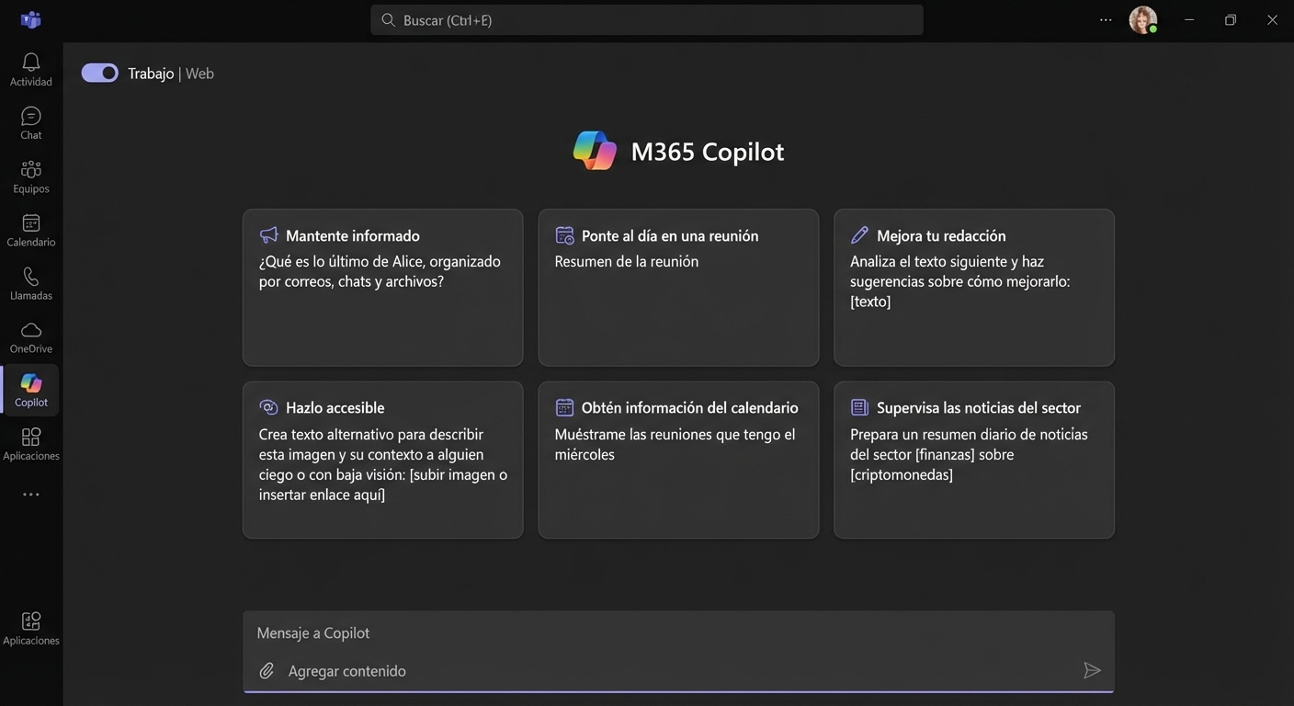Screen dimensions: 1294x706
Task: Select the Copilot sidebar icon
Action: (x=30, y=387)
